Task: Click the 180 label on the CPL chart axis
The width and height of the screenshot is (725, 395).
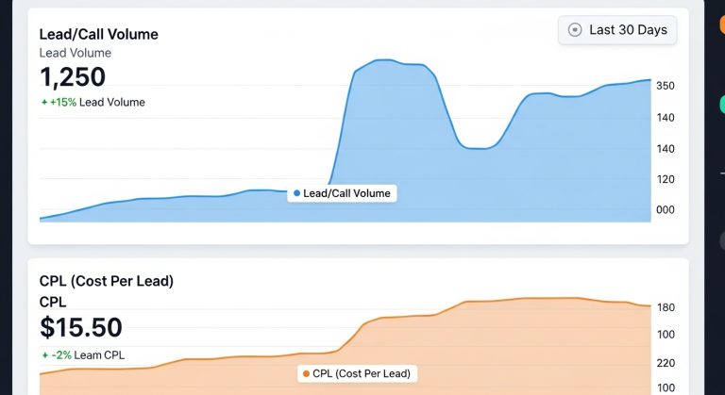Action: pyautogui.click(x=665, y=307)
